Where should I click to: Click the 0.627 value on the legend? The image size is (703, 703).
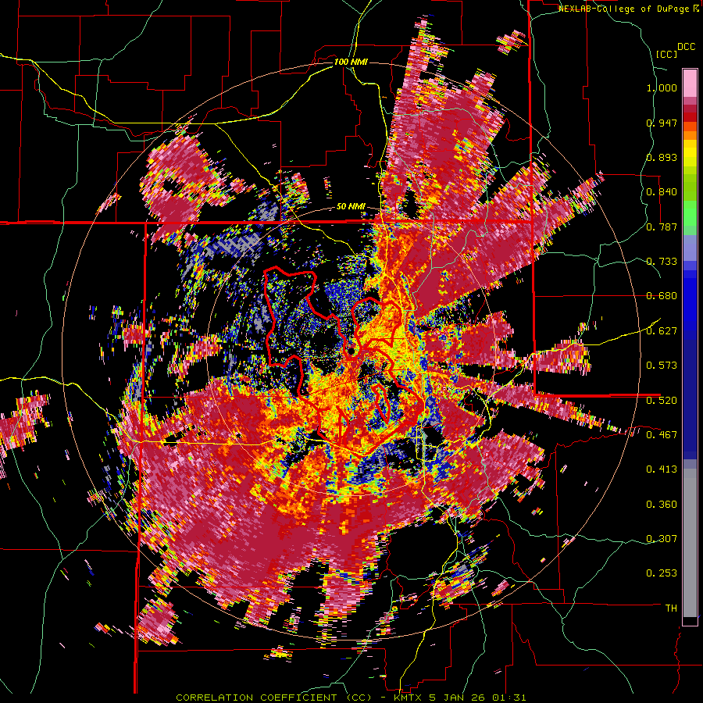point(662,331)
